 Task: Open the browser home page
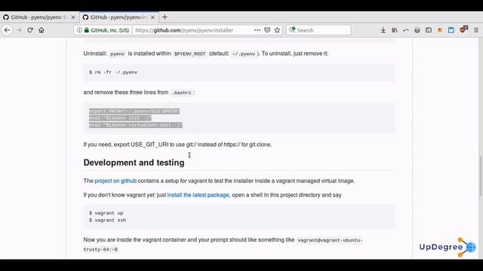(42, 30)
